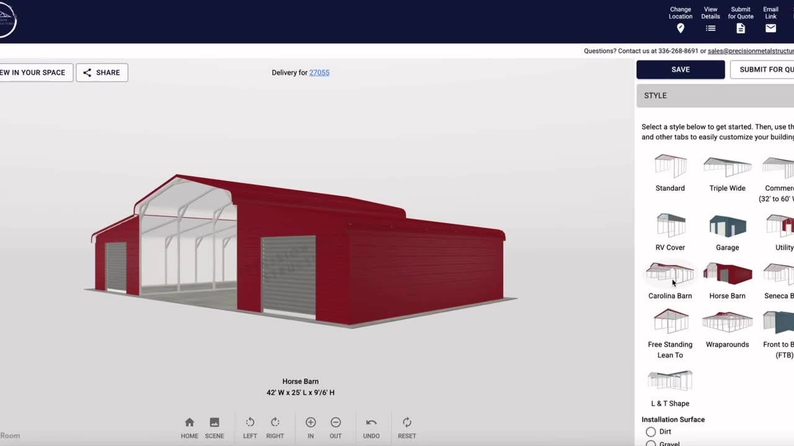This screenshot has width=794, height=446.
Task: Select the Commercial style thumbnail
Action: click(x=778, y=167)
